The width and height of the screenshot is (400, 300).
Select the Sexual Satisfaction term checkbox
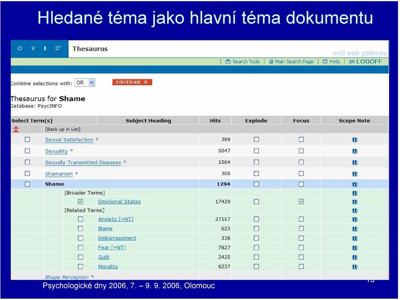[x=27, y=139]
